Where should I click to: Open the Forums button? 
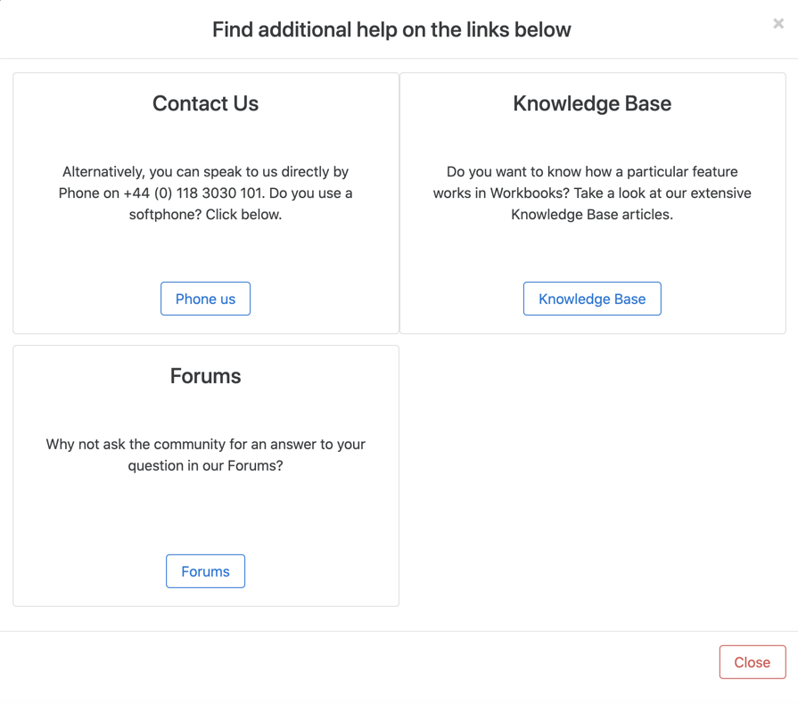tap(205, 571)
